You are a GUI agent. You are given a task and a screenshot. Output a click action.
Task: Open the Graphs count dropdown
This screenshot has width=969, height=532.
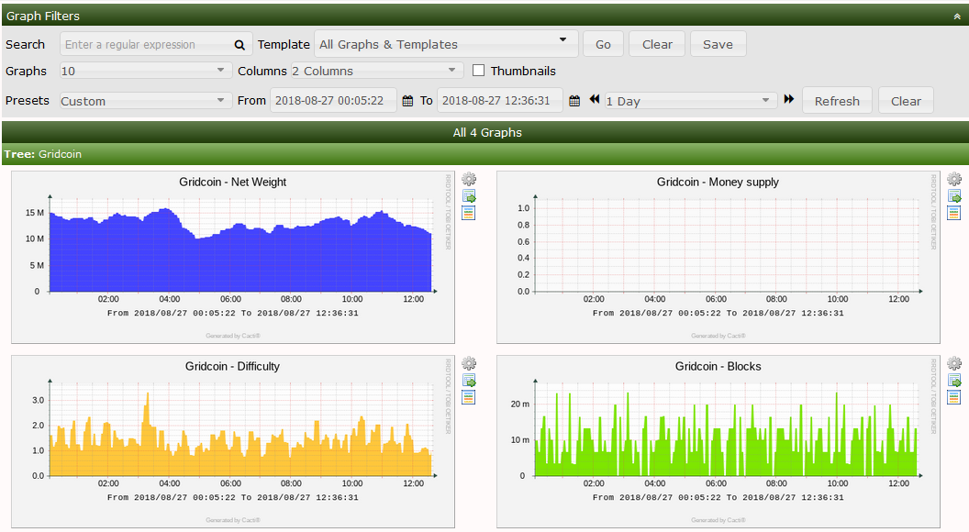[146, 71]
